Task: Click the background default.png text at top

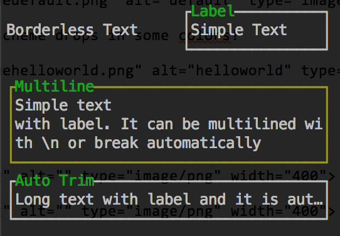Action: 53,3
